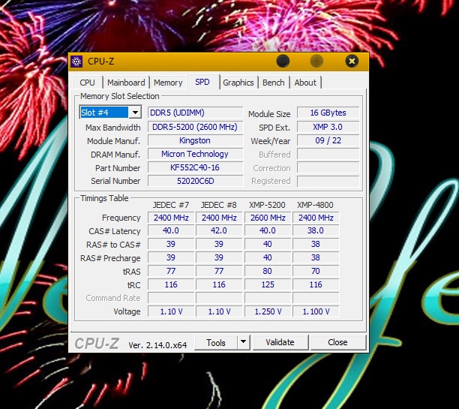Click JEDEC #7 frequency 2400 MHz cell
The image size is (459, 409).
point(171,218)
